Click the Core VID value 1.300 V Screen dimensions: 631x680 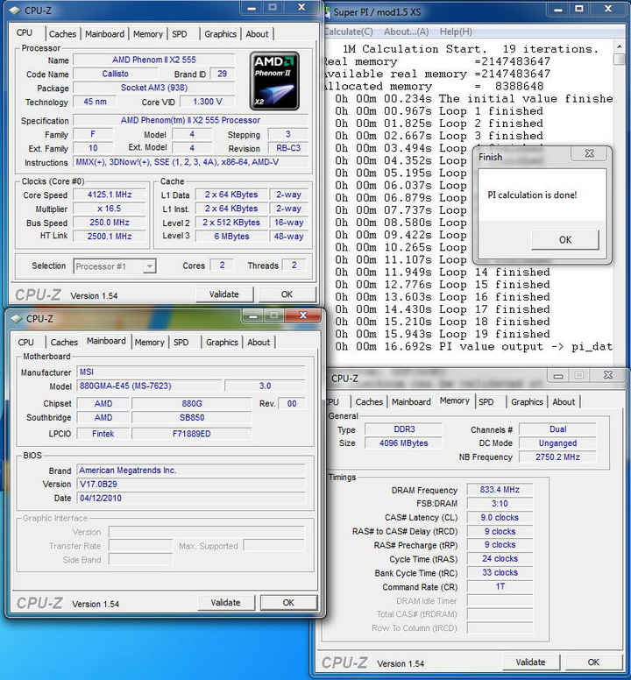pos(208,102)
